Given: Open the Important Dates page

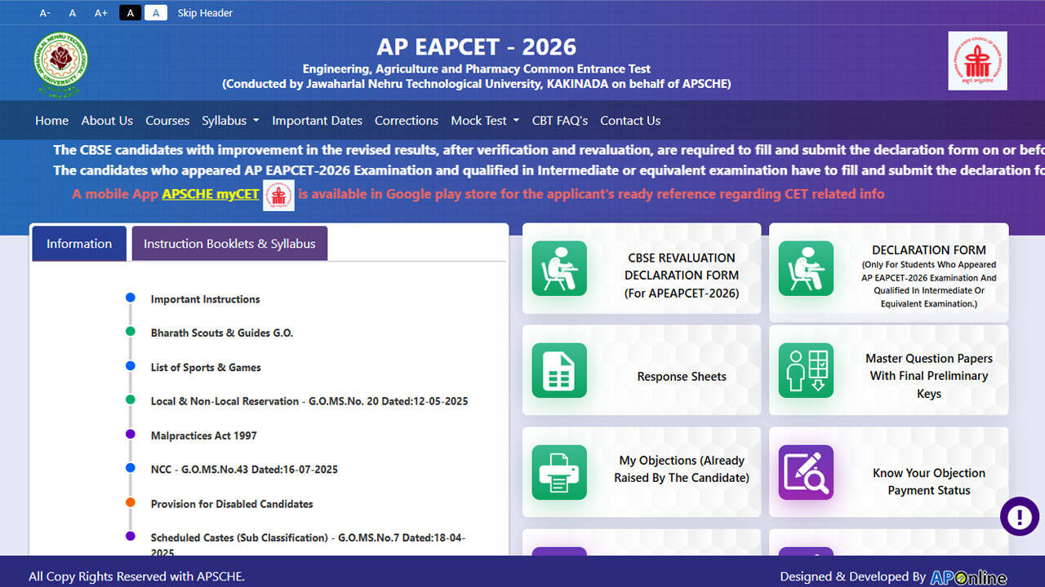Looking at the screenshot, I should pyautogui.click(x=317, y=121).
